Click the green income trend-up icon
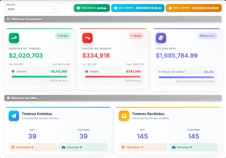226x158 pixels. pos(14,38)
